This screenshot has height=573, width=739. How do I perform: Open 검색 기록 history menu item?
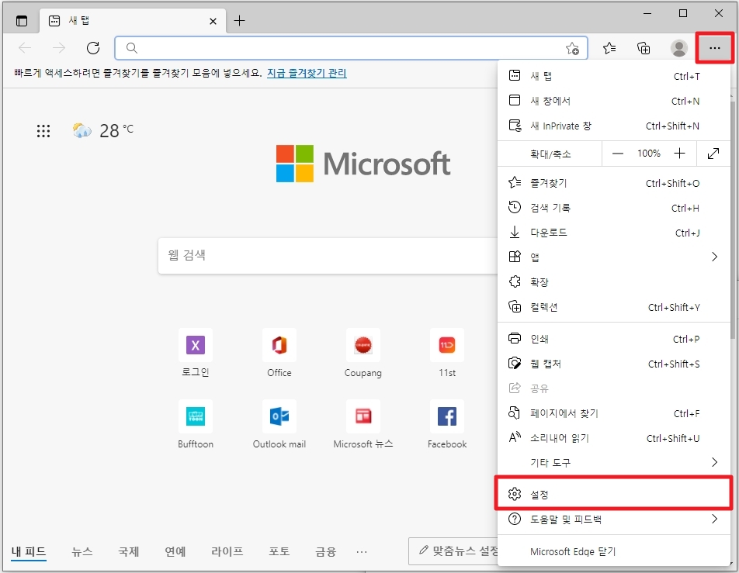[613, 208]
